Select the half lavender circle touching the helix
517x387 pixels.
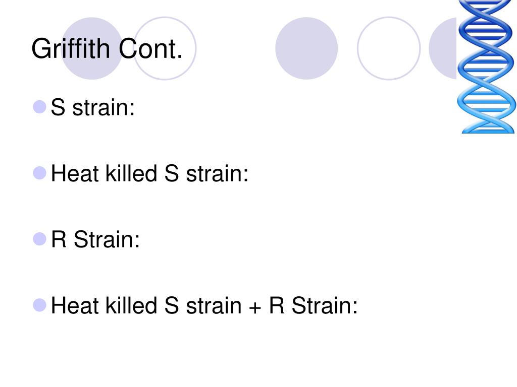pos(443,48)
